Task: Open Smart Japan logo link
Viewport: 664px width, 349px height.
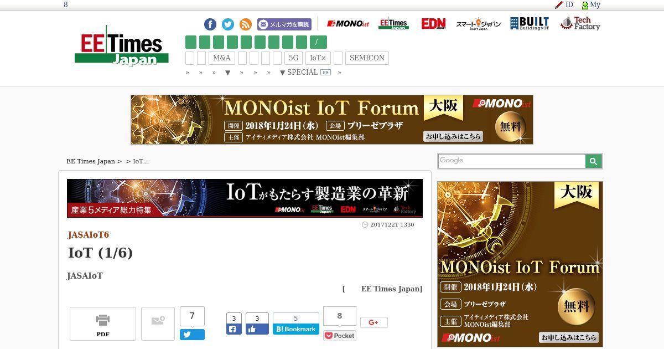Action: point(478,24)
